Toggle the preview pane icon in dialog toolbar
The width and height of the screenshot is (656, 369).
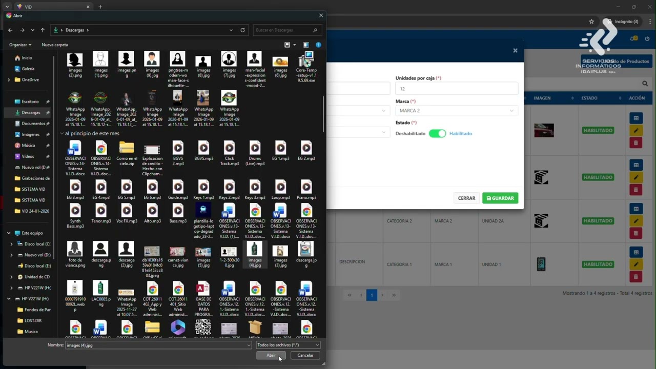coord(306,45)
